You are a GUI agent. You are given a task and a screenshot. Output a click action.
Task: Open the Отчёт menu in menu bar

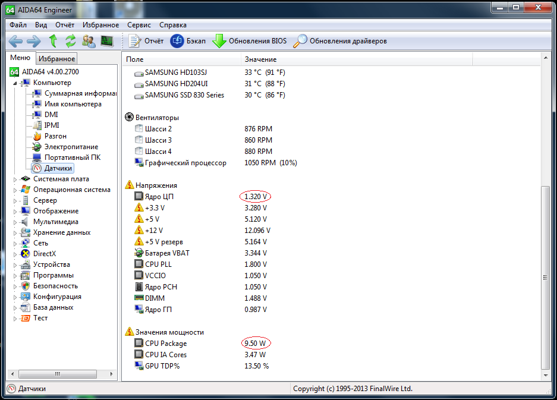pos(65,25)
